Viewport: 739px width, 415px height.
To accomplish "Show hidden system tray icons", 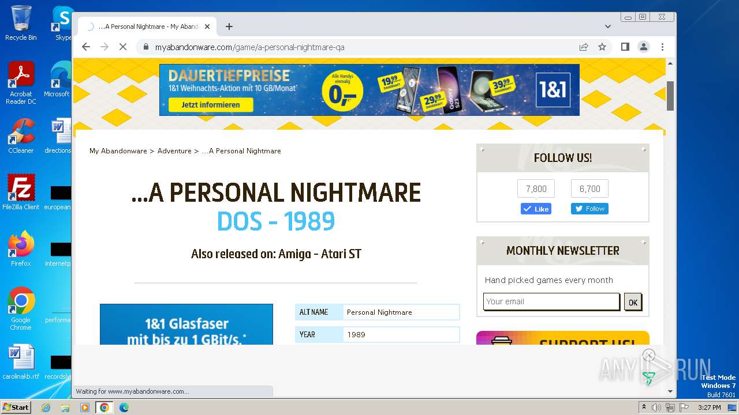I will coord(644,408).
